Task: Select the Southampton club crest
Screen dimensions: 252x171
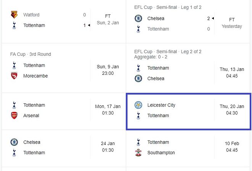Action: point(138,153)
